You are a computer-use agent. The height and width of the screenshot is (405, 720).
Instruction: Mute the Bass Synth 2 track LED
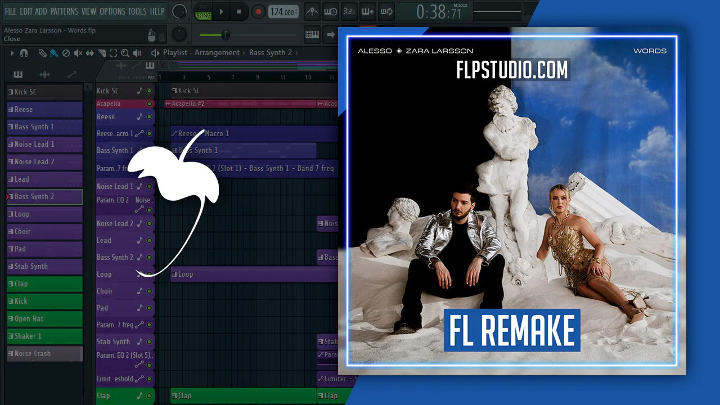(150, 257)
